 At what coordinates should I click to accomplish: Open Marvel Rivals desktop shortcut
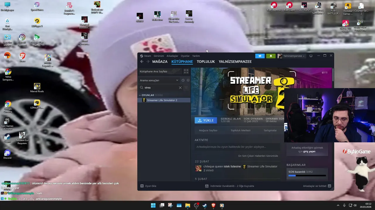click(37, 88)
